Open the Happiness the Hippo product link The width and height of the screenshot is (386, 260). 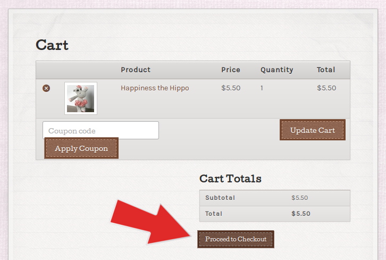click(155, 88)
